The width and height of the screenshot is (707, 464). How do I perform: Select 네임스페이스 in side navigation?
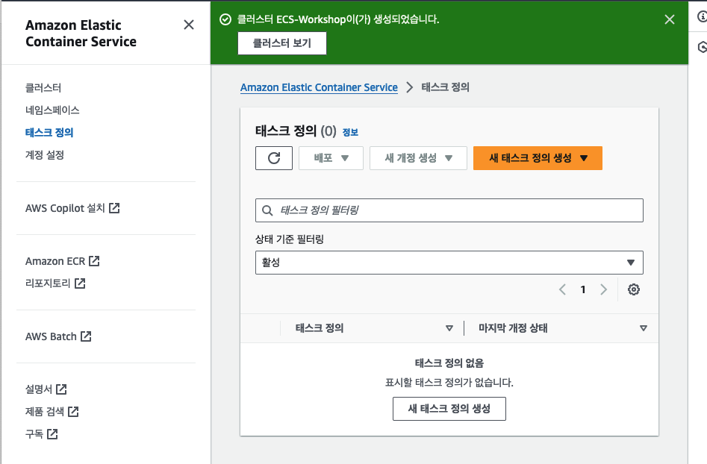tap(52, 110)
